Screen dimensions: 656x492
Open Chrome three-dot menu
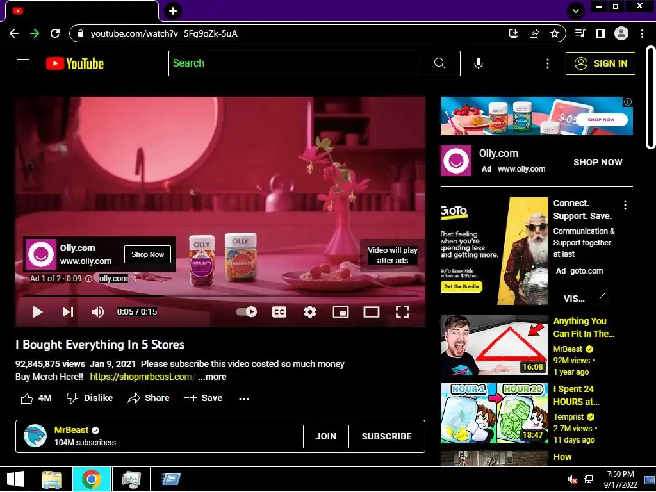(x=642, y=33)
